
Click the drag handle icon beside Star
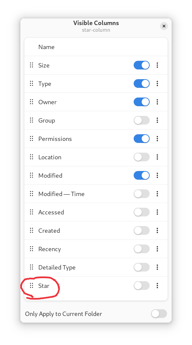(31, 286)
